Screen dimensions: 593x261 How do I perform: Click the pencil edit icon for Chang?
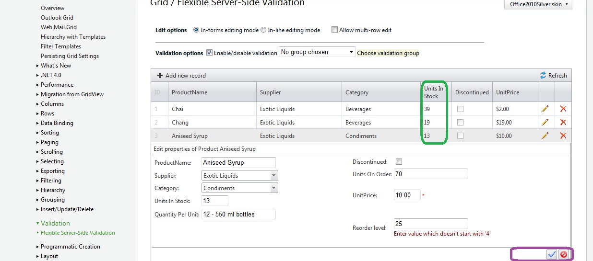pyautogui.click(x=545, y=123)
